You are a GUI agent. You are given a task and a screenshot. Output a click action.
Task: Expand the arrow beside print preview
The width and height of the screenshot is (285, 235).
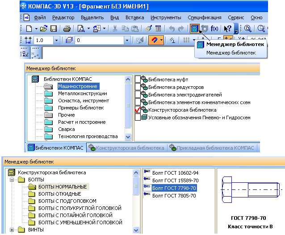(x=88, y=29)
